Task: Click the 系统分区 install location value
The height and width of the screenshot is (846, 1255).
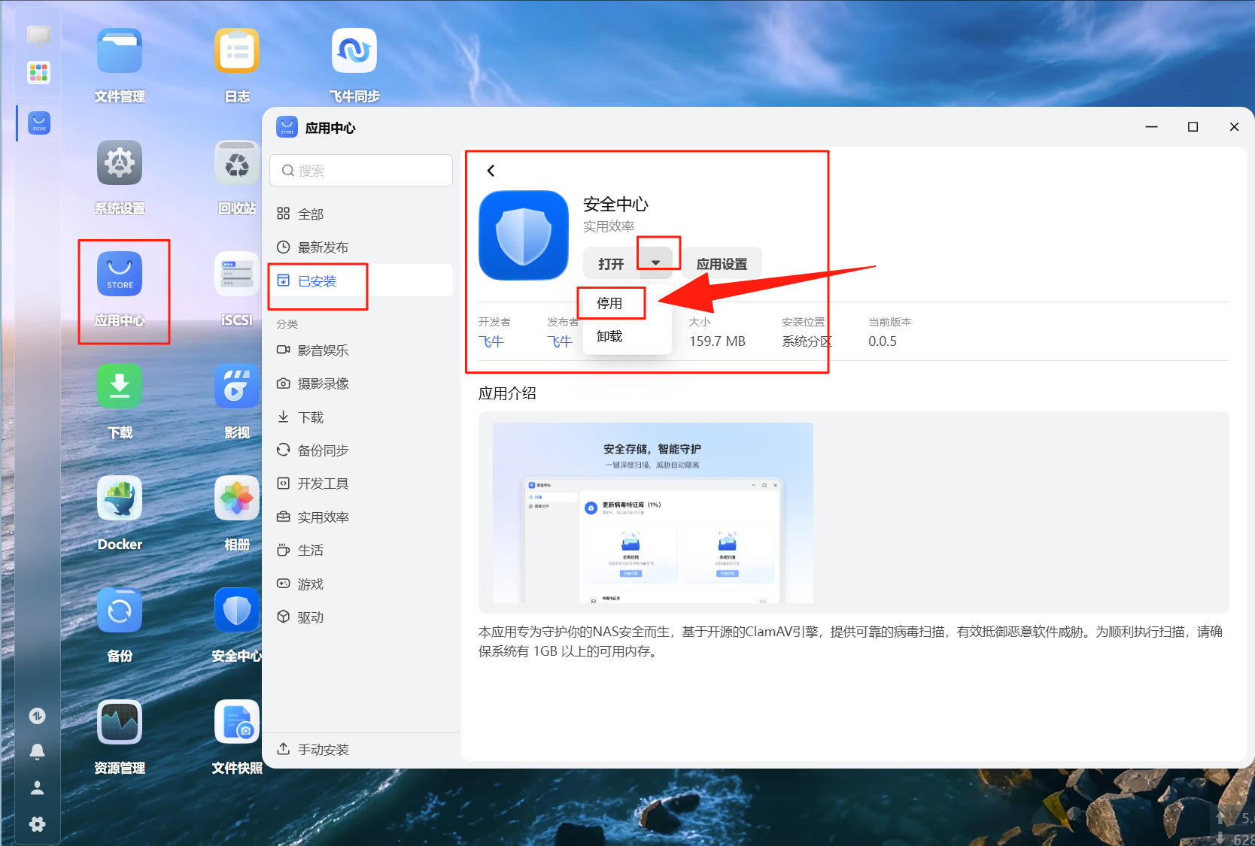Action: coord(807,341)
